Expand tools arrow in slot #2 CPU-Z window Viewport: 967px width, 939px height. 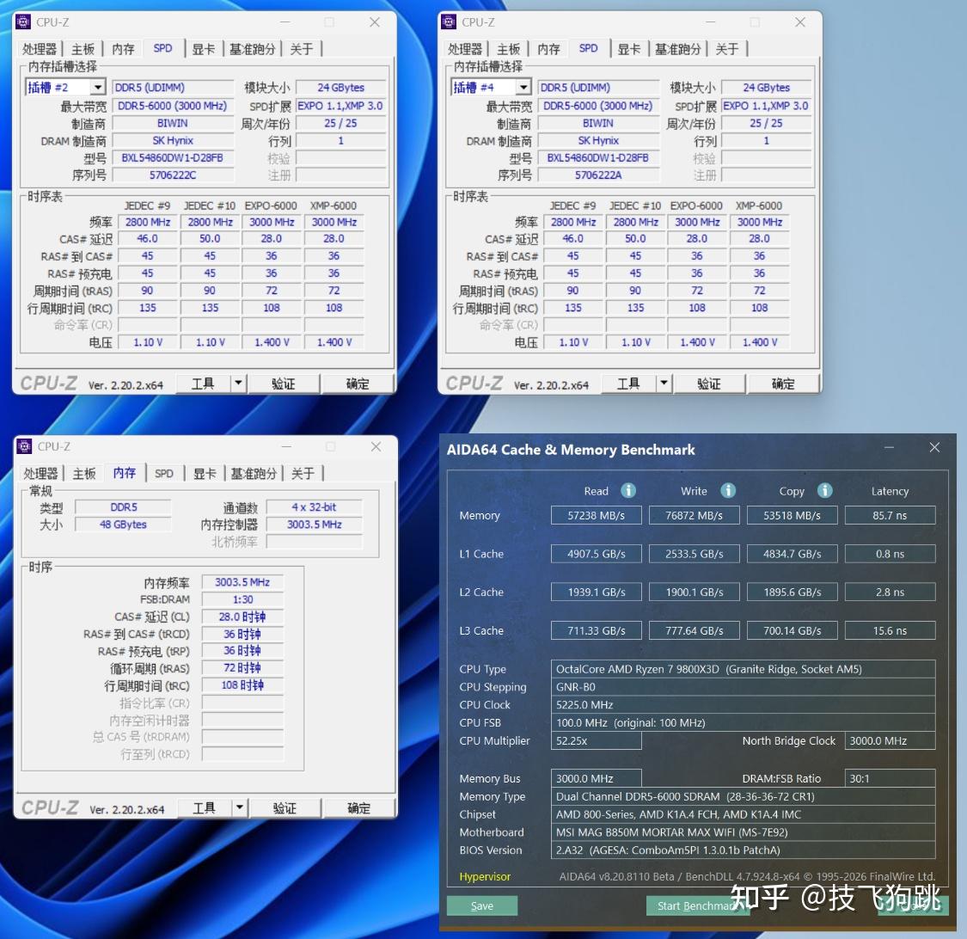239,384
